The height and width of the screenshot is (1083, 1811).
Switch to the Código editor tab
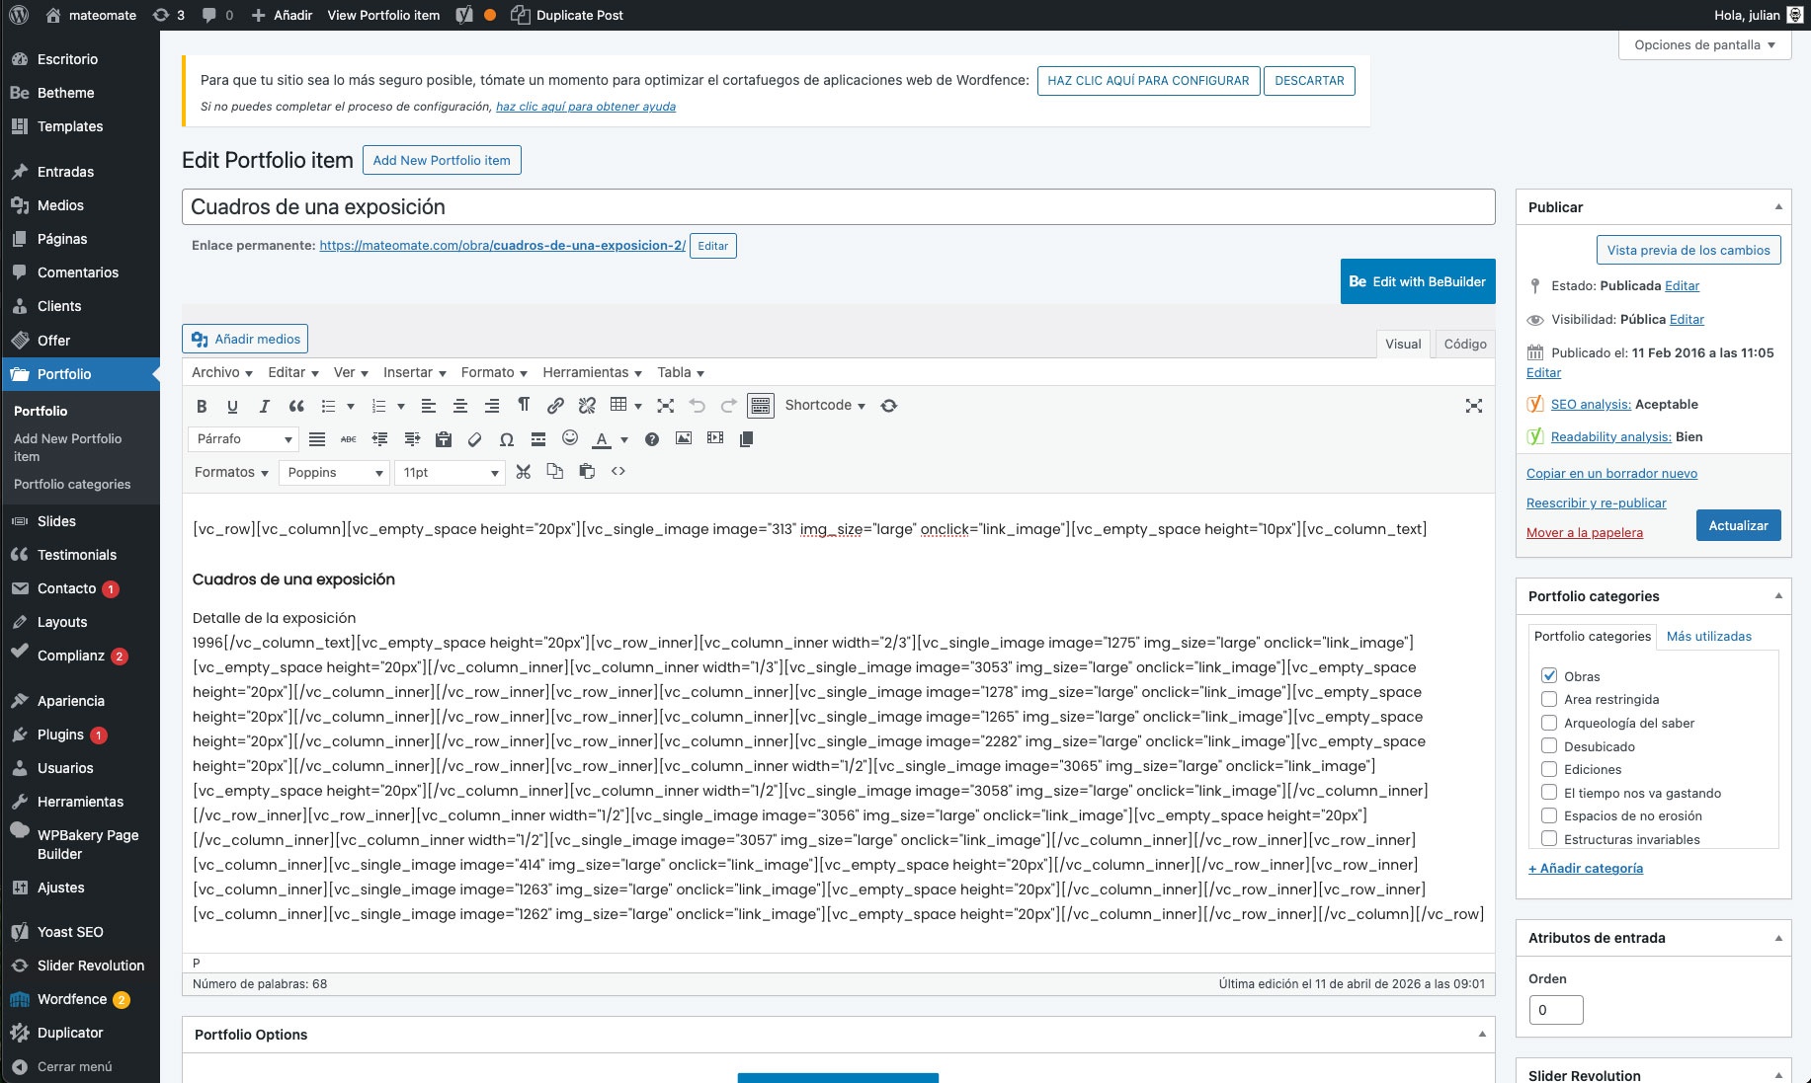[1464, 344]
